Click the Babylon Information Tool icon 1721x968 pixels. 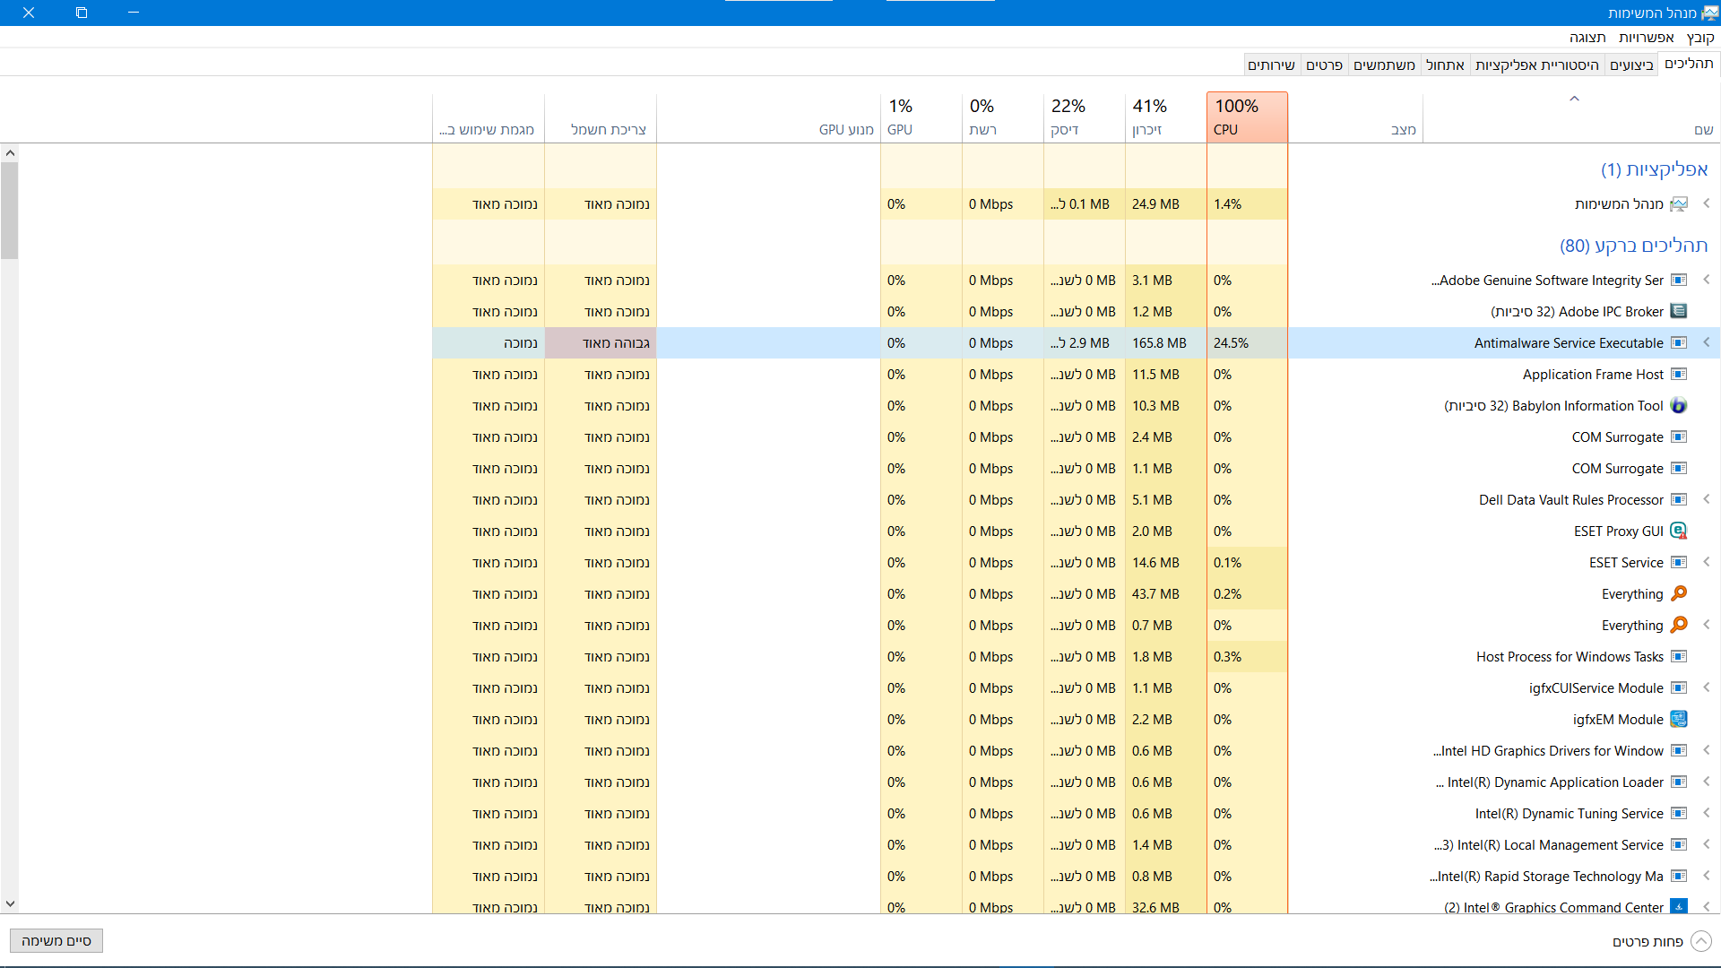click(x=1679, y=406)
